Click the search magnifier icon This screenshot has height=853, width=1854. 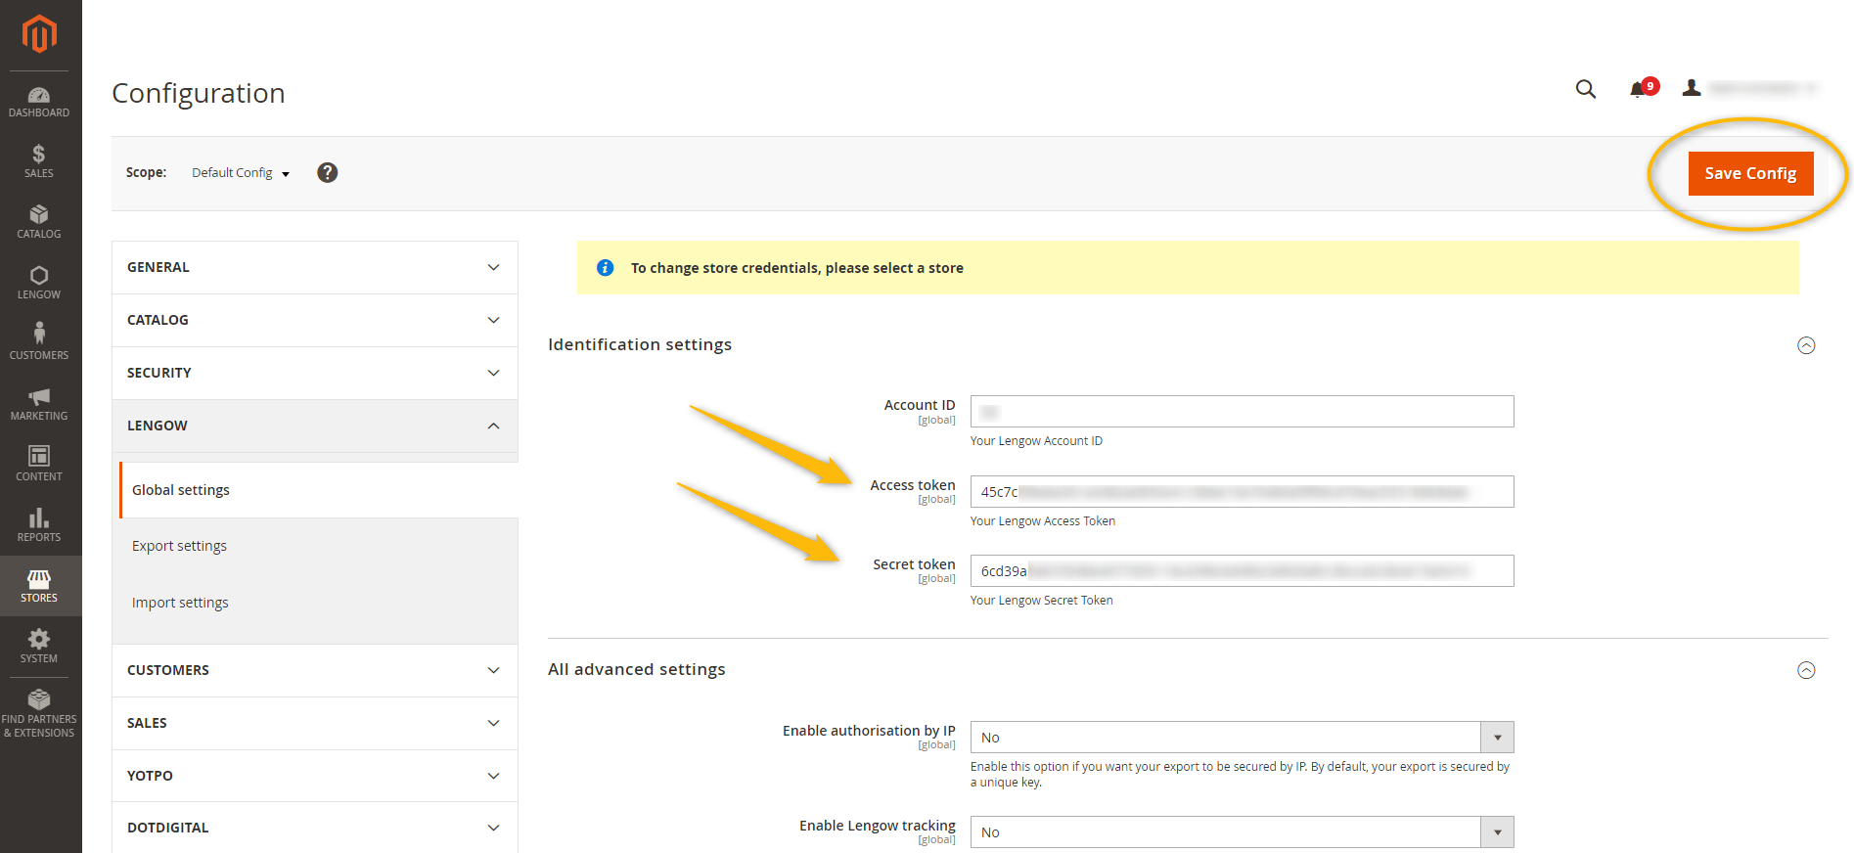point(1585,89)
